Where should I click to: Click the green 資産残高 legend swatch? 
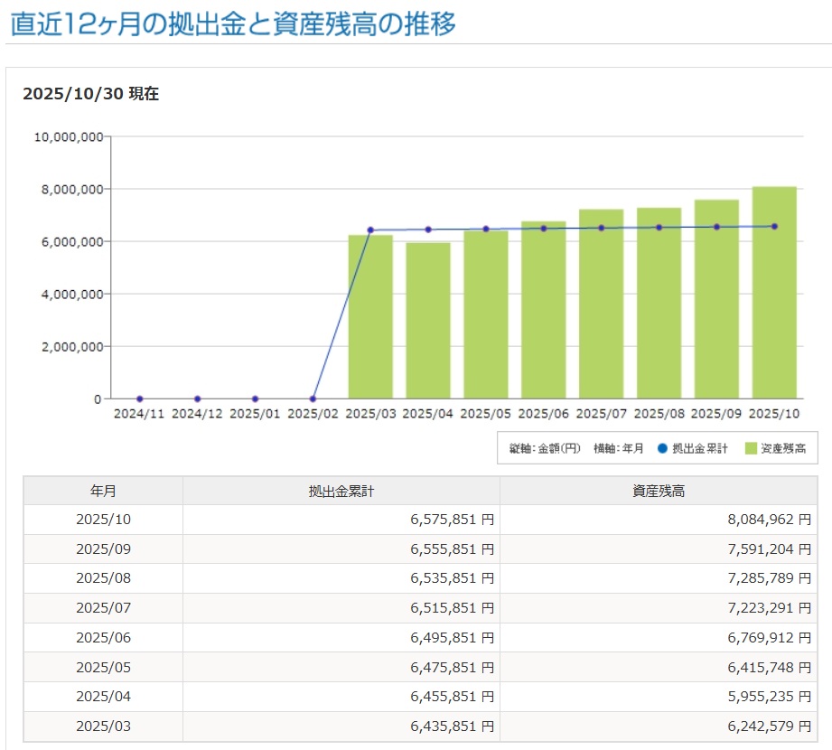tap(749, 448)
